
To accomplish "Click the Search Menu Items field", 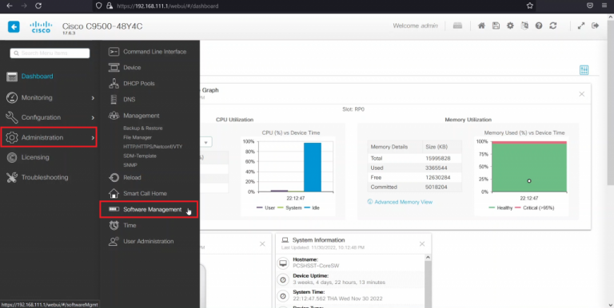I will 50,53.
